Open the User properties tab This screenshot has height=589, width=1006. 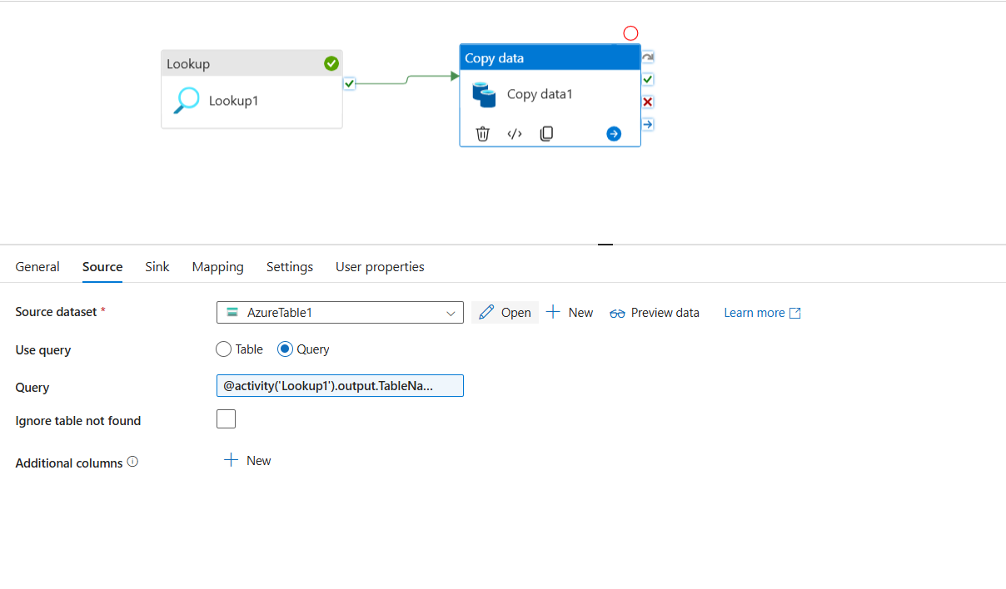tap(380, 267)
